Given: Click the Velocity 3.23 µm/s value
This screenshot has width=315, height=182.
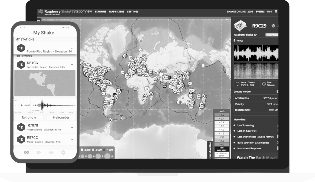Looking at the screenshot, I should click(272, 104).
